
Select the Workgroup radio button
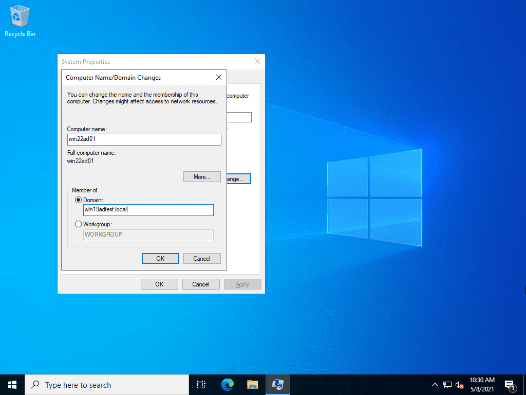[x=78, y=224]
